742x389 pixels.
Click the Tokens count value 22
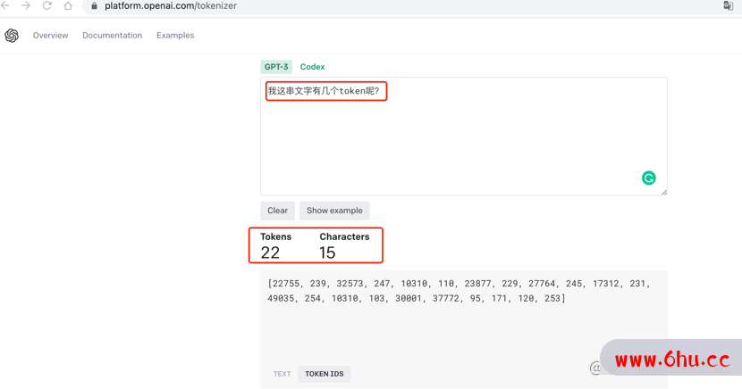pos(270,252)
